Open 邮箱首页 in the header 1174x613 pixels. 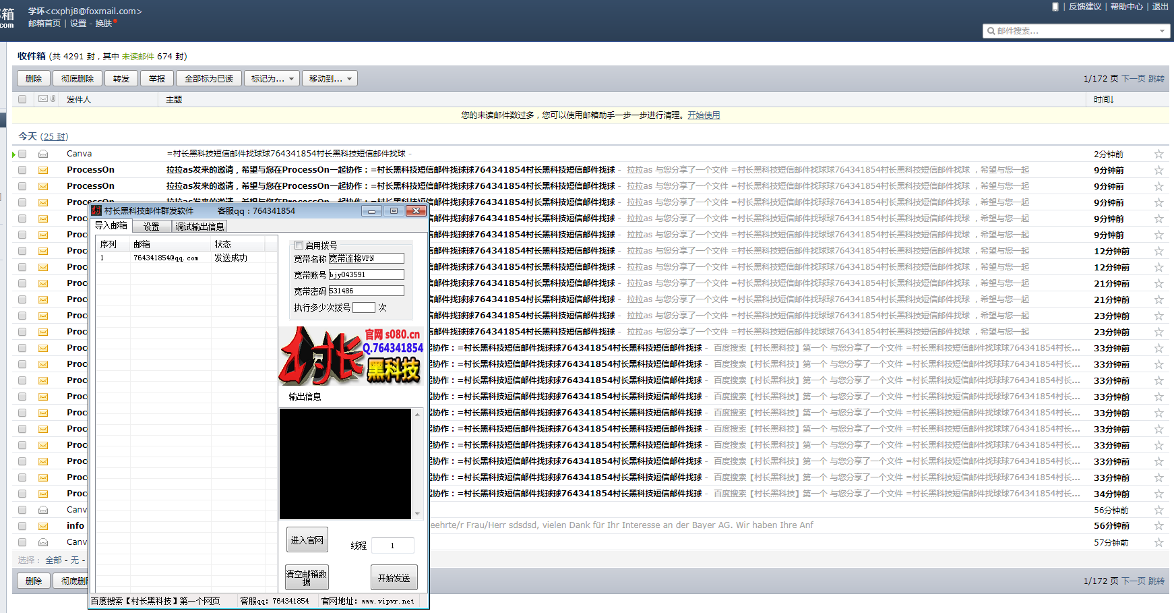click(x=44, y=23)
